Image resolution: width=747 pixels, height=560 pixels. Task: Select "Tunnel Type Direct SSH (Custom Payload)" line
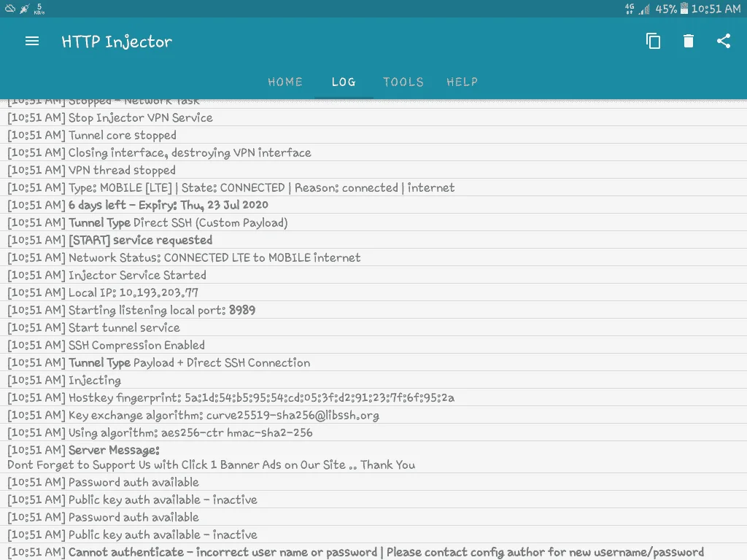tap(373, 223)
